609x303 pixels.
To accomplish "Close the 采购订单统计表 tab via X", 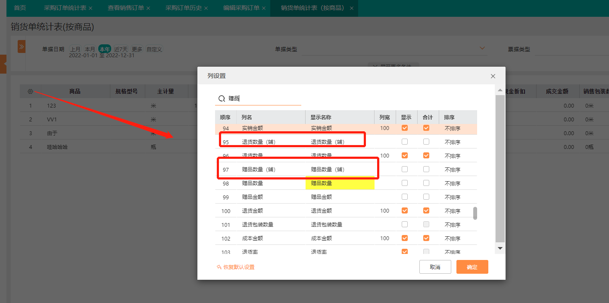I will click(91, 8).
